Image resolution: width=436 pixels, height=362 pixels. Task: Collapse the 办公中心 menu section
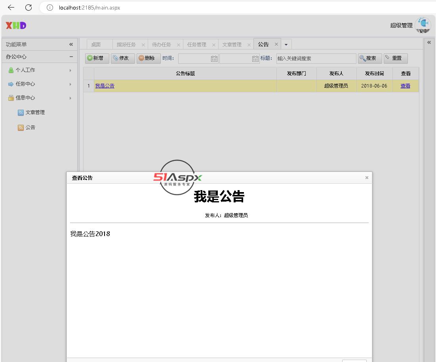(71, 57)
